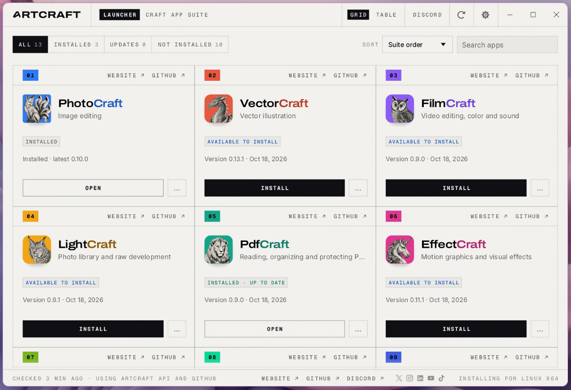
Task: Focus the Search apps field
Action: [x=507, y=45]
